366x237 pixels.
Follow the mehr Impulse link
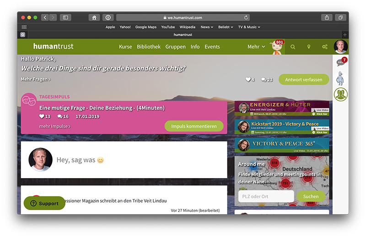pos(55,126)
